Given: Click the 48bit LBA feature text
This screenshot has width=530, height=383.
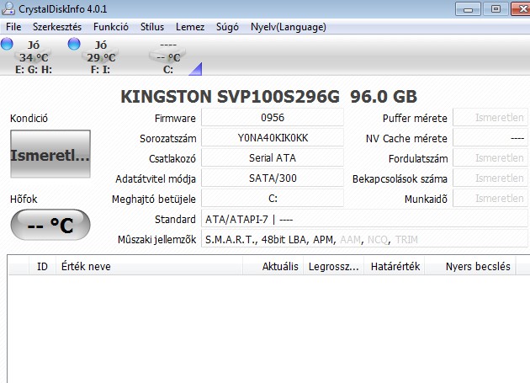Looking at the screenshot, I should (x=284, y=240).
